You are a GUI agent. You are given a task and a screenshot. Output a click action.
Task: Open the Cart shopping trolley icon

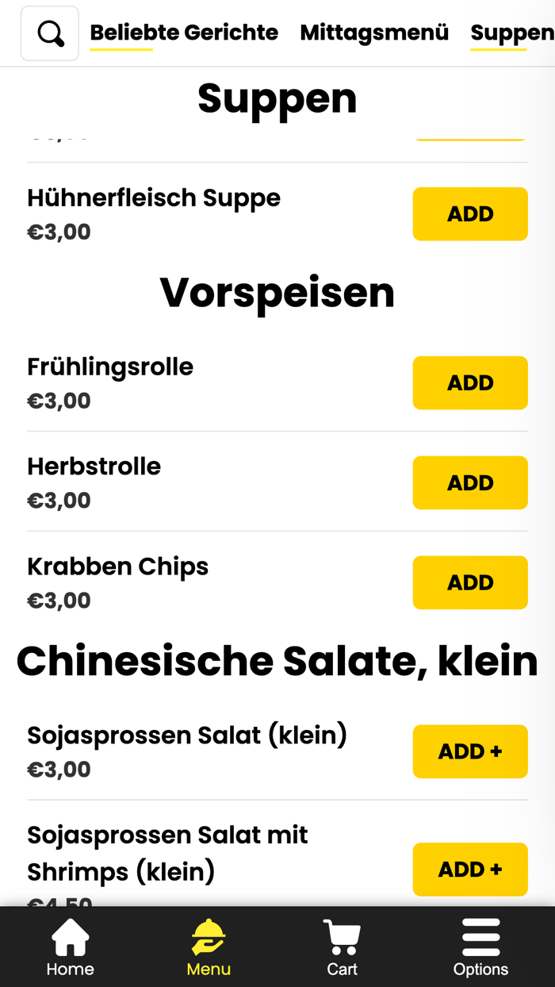coord(341,946)
